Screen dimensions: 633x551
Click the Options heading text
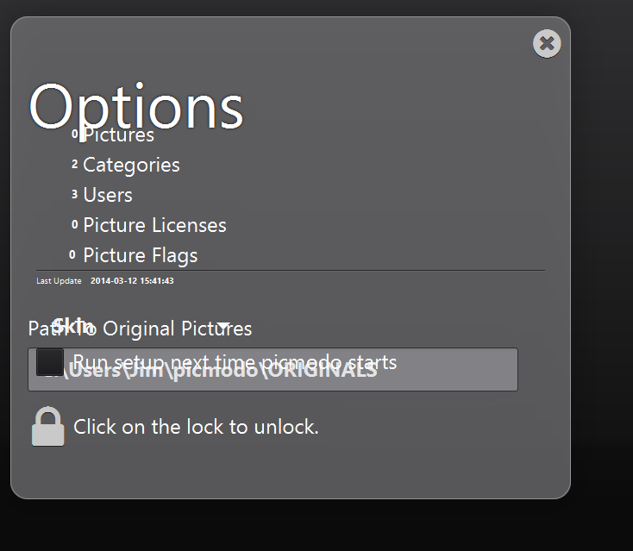tap(136, 107)
